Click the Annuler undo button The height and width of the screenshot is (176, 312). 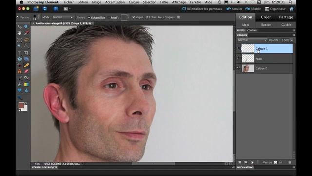(234, 9)
